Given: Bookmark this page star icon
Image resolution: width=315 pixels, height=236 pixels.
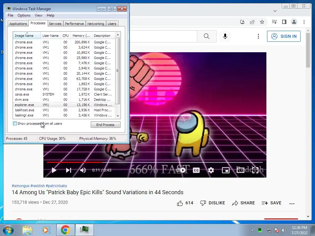Looking at the screenshot, I should [262, 22].
